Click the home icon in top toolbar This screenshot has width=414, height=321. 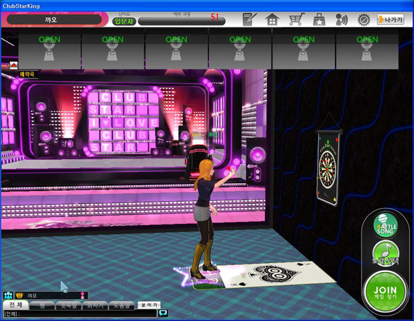click(x=272, y=19)
